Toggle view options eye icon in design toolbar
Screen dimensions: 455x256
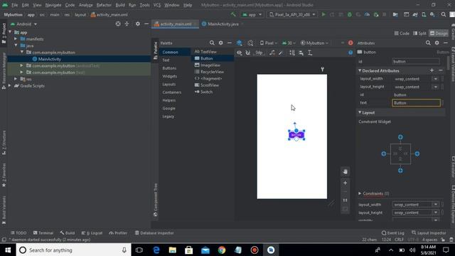tap(239, 53)
